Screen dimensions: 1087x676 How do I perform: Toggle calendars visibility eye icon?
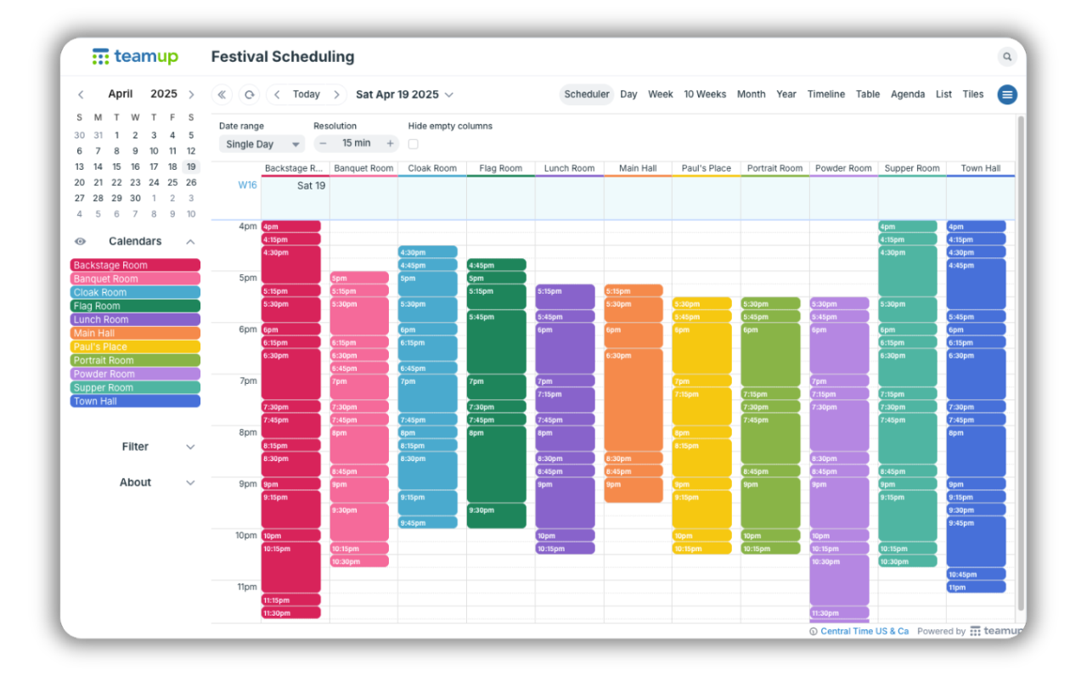tap(81, 241)
